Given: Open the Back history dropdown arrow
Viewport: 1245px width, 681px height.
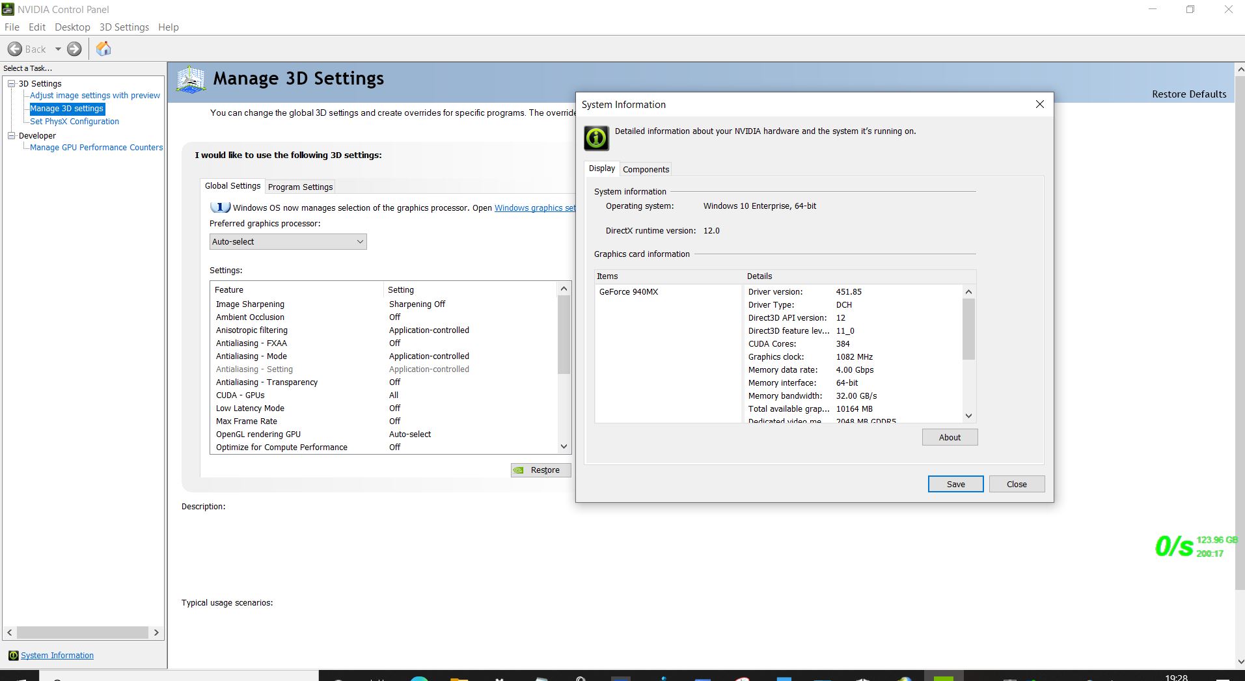Looking at the screenshot, I should 58,49.
